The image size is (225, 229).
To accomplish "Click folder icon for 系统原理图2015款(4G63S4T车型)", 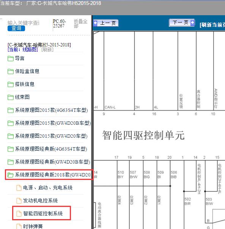I will 11,110.
